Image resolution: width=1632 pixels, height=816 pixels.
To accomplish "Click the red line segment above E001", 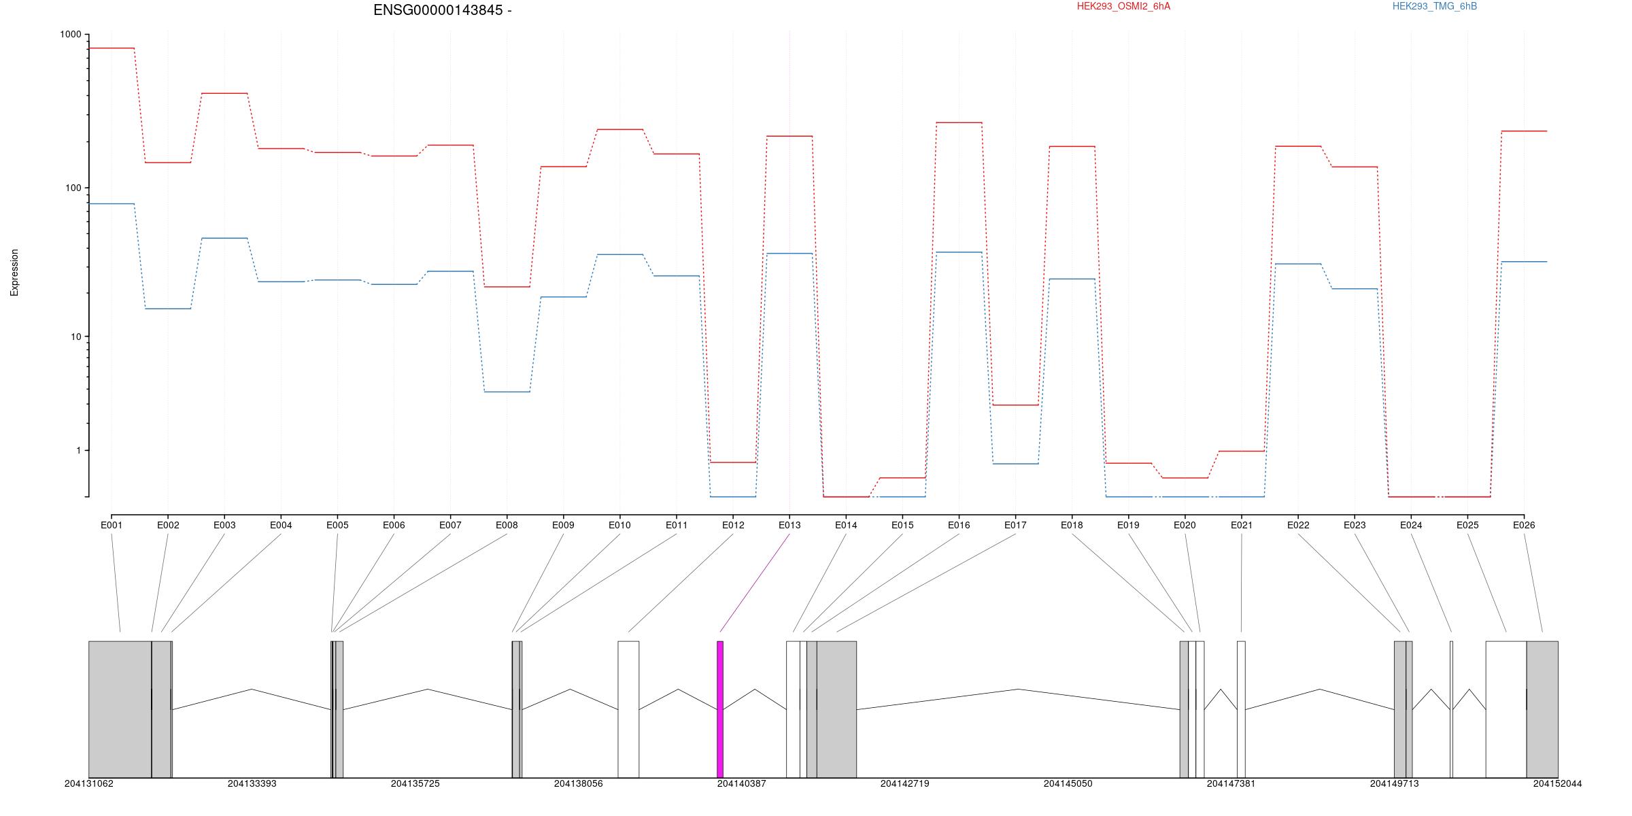I will [112, 48].
